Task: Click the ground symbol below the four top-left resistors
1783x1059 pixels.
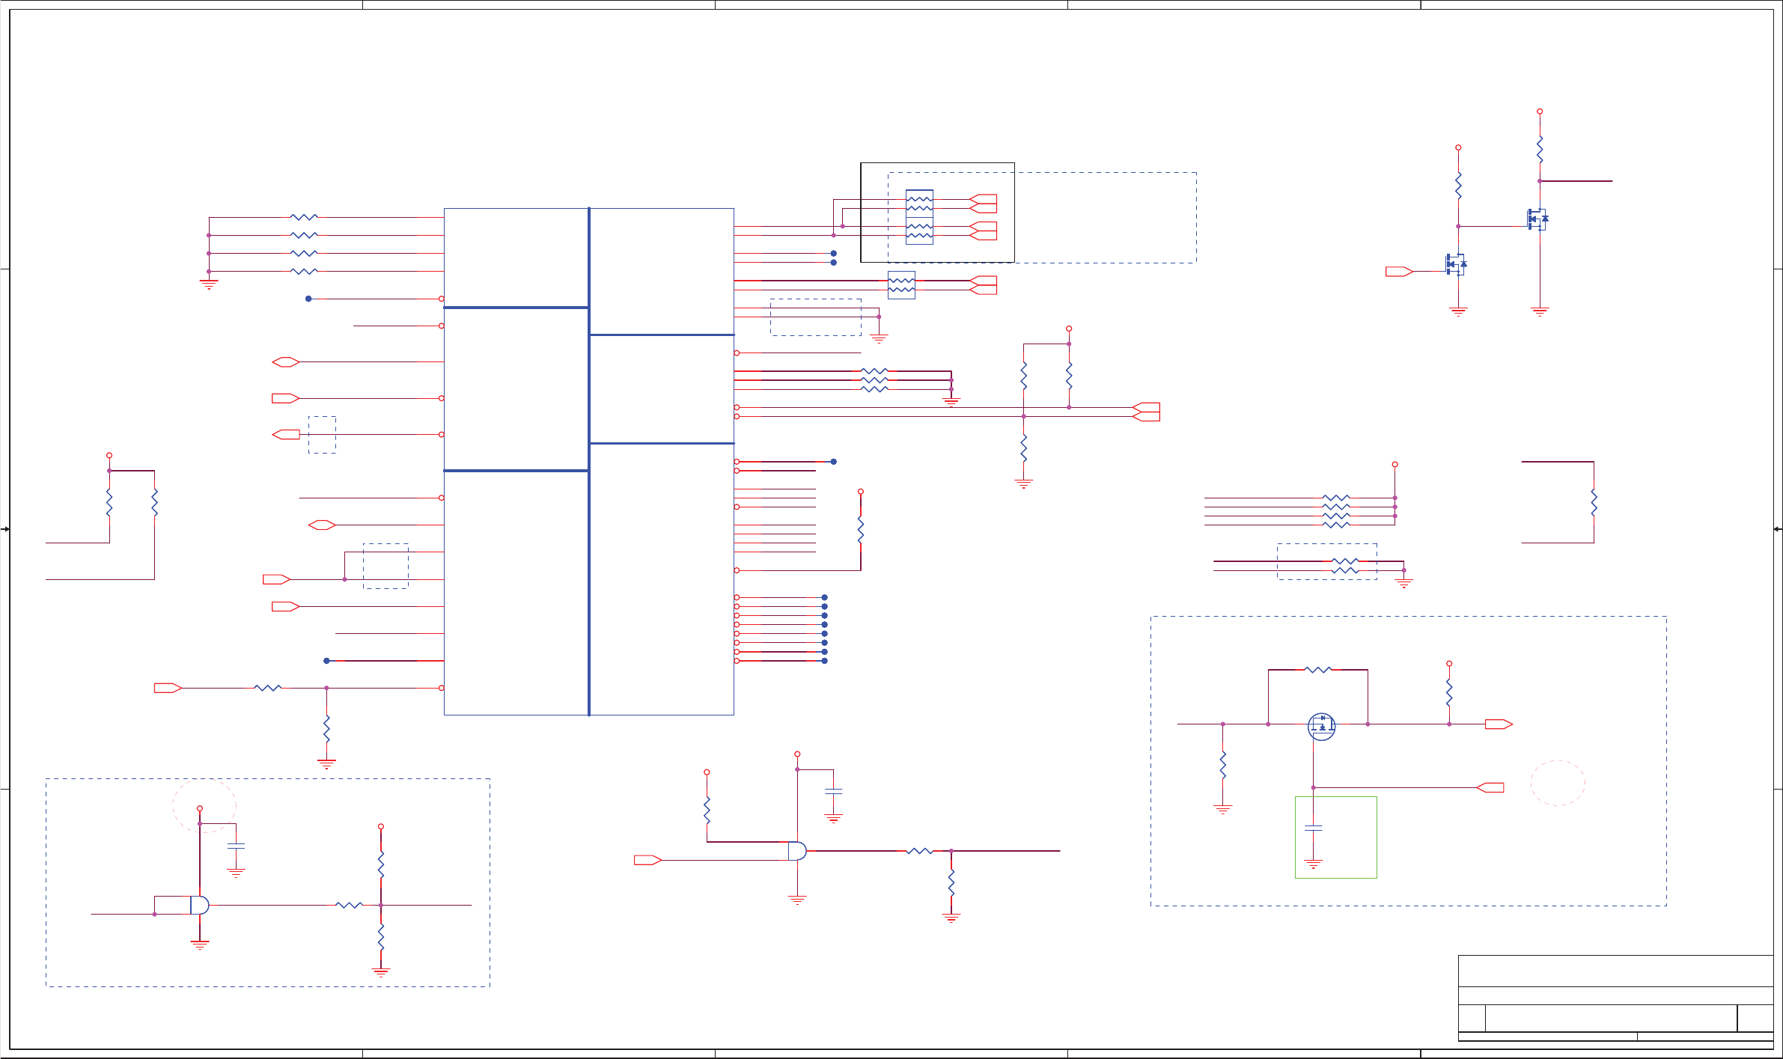Action: click(209, 284)
